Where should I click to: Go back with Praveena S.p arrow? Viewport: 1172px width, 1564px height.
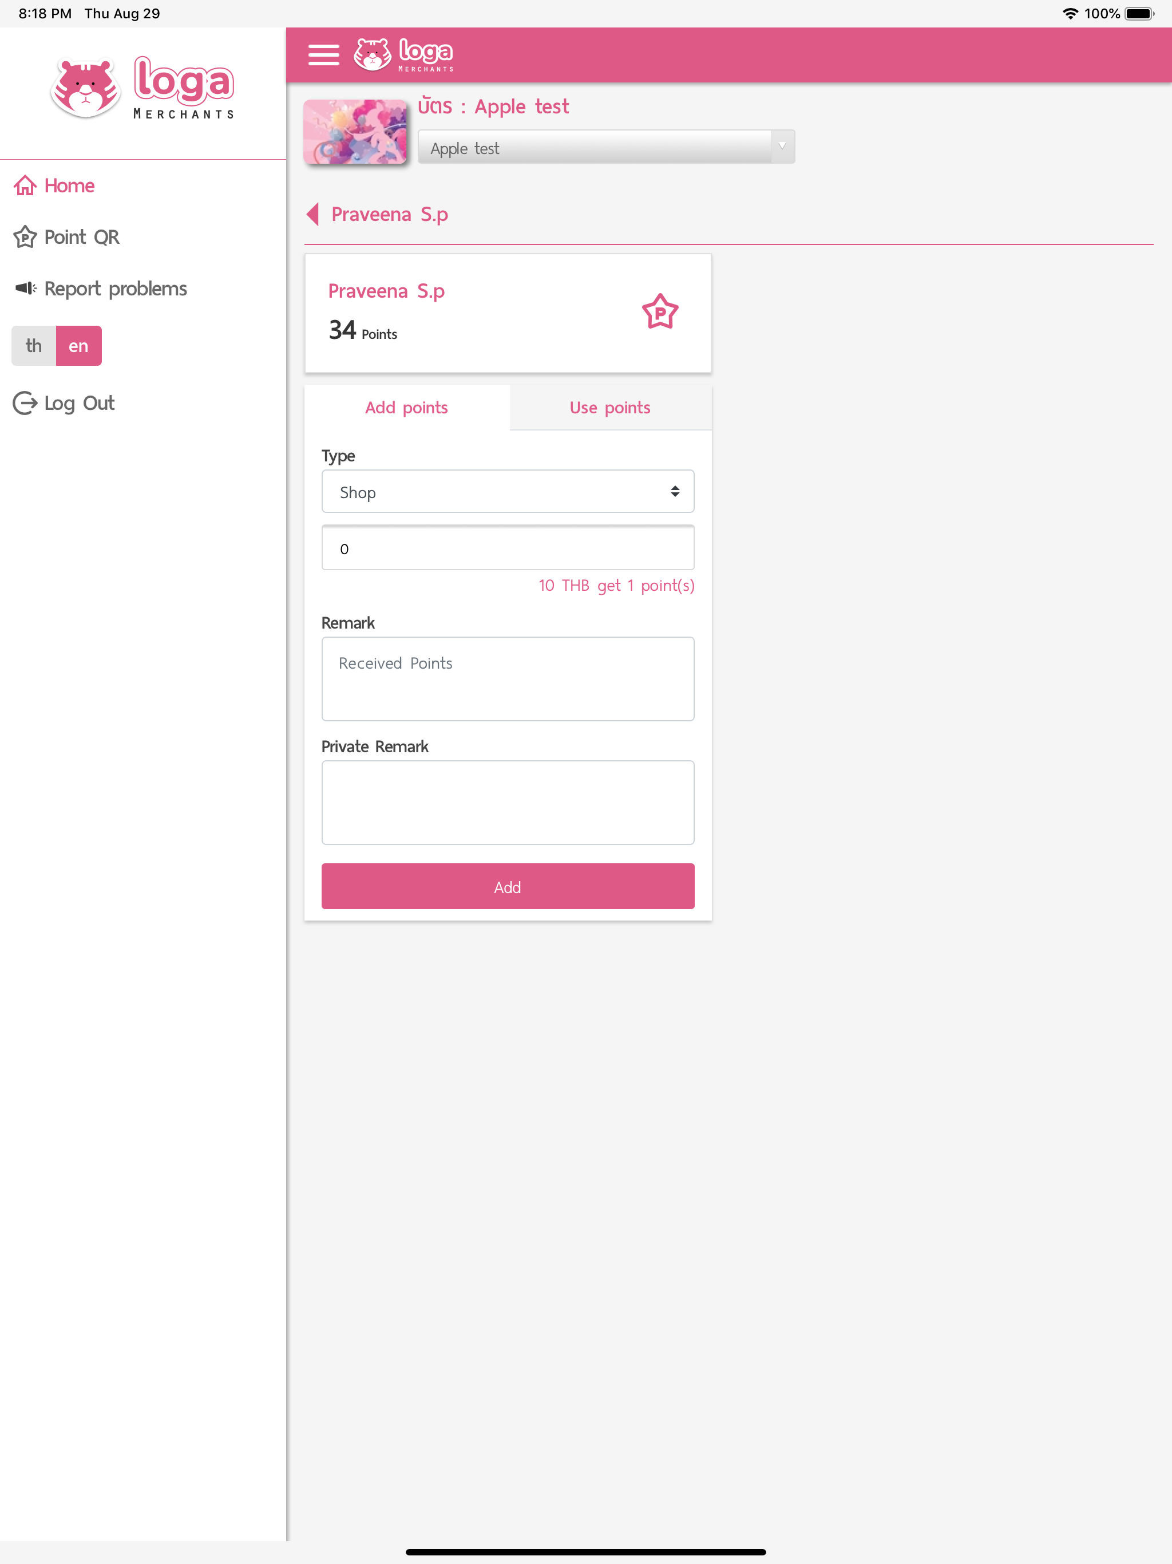tap(312, 214)
